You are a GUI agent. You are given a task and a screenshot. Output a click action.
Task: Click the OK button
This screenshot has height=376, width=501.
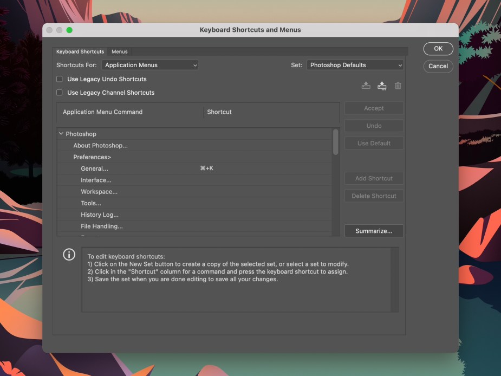pos(438,49)
